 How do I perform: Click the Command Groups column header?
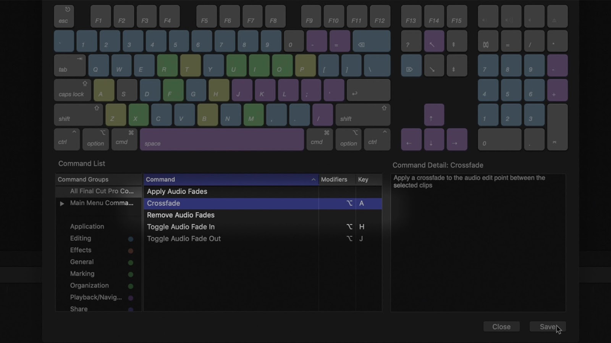point(99,180)
